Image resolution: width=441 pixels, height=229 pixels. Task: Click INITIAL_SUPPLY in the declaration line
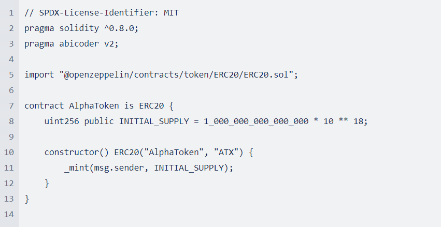pyautogui.click(x=154, y=121)
